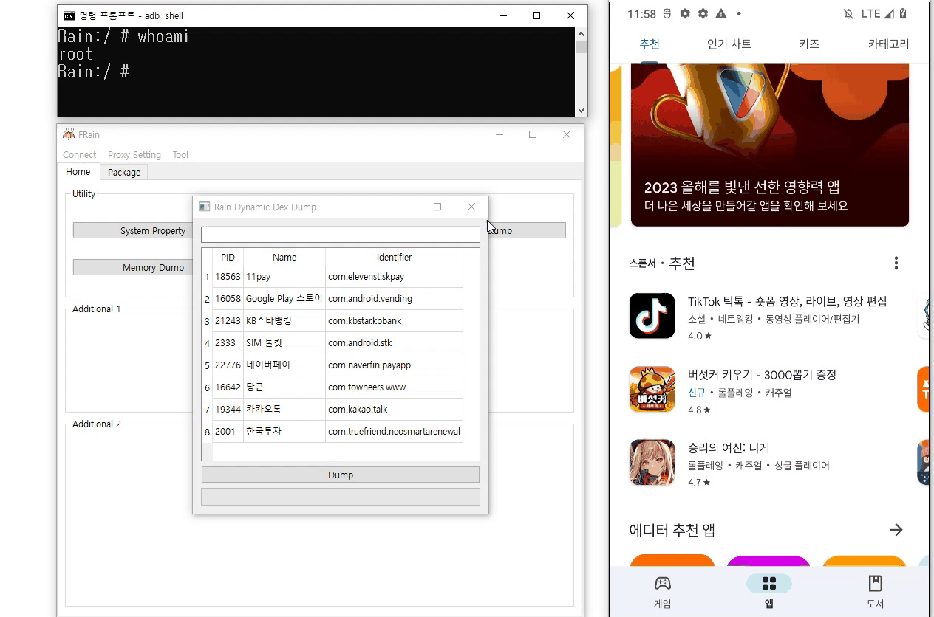This screenshot has width=934, height=617.
Task: Click PID 22776 cell
Action: 228,365
